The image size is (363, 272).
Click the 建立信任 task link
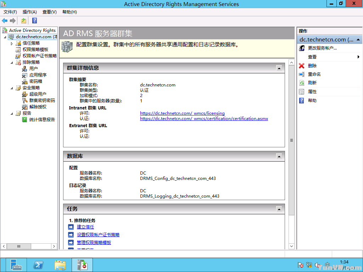pos(85,227)
